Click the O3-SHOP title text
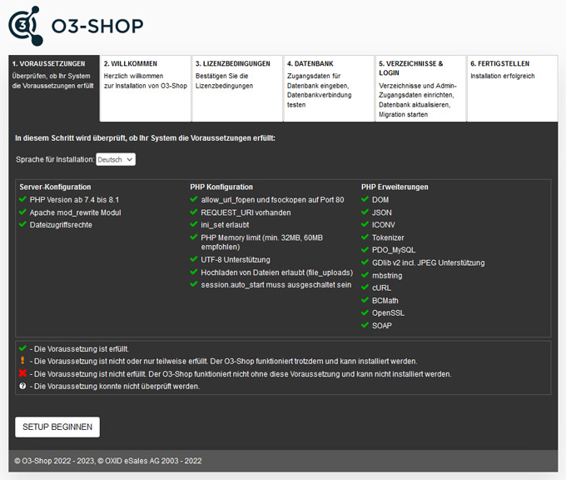566x480 pixels. tap(97, 26)
